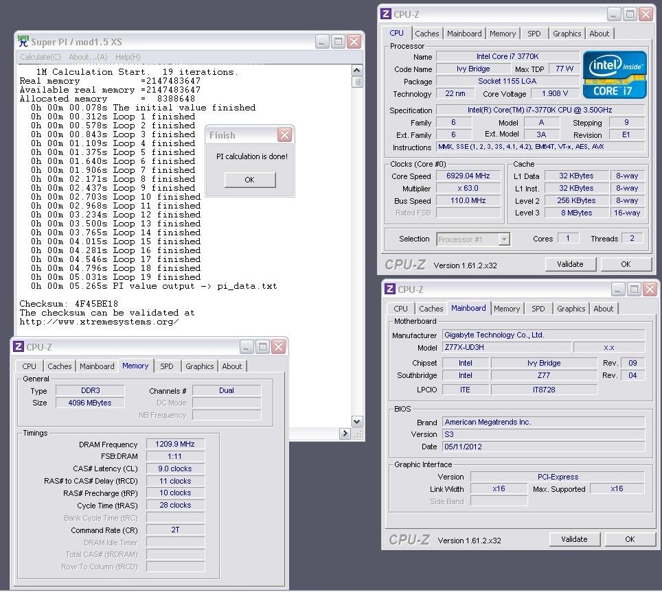Click Super PI horizontal scrollbar right arrow

[x=345, y=433]
